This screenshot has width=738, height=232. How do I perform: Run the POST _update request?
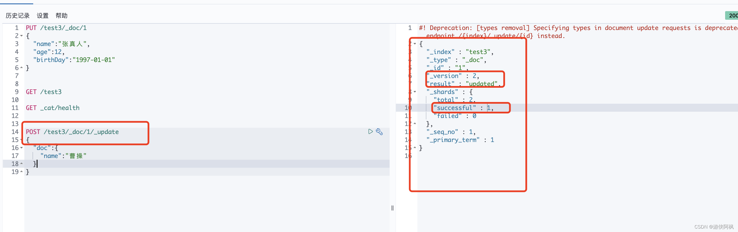[x=370, y=132]
